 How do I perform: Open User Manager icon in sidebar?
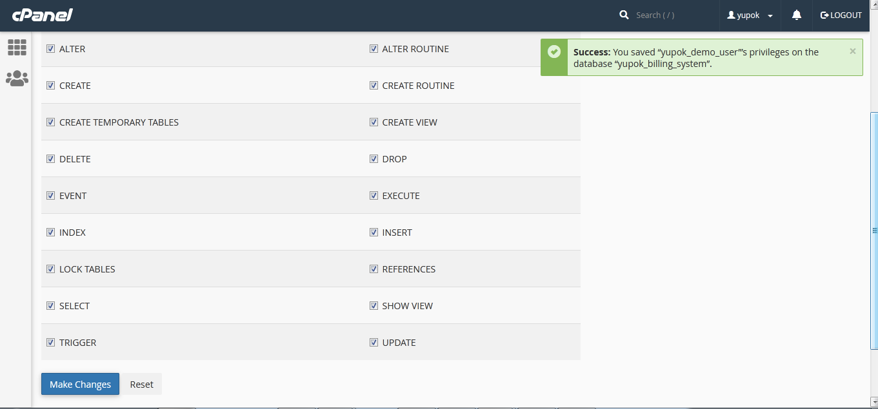17,79
